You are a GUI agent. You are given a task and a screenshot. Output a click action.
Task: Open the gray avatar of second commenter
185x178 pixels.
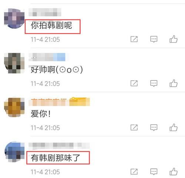coord(14,63)
